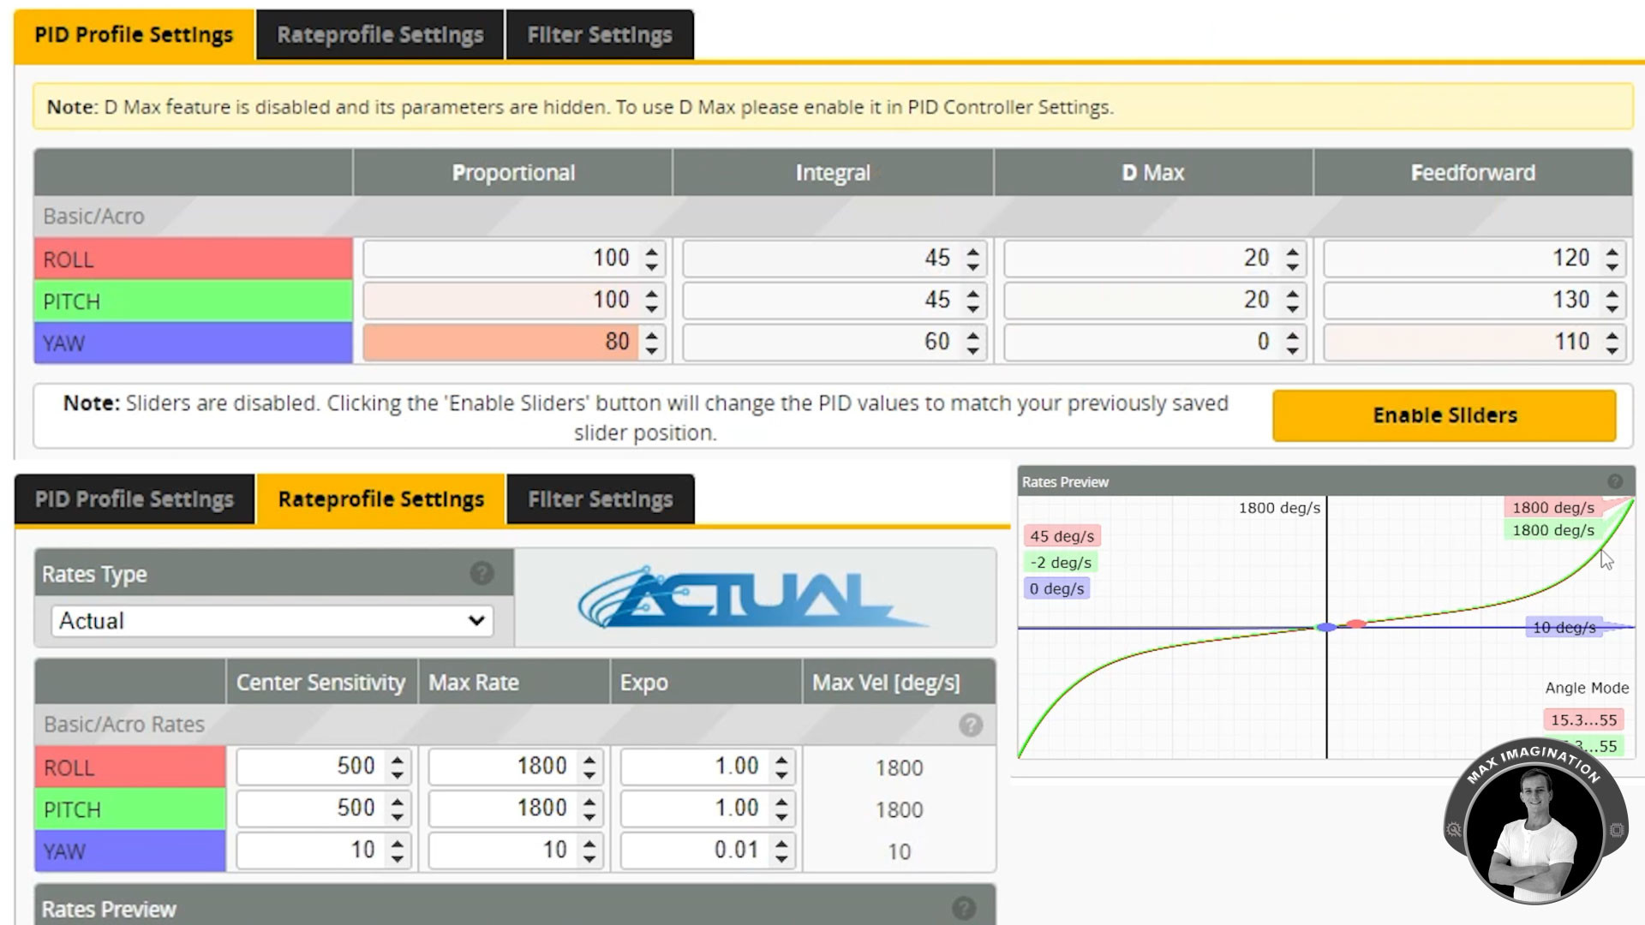Decrease Yaw Expo stepper value
The width and height of the screenshot is (1645, 925).
pos(781,858)
